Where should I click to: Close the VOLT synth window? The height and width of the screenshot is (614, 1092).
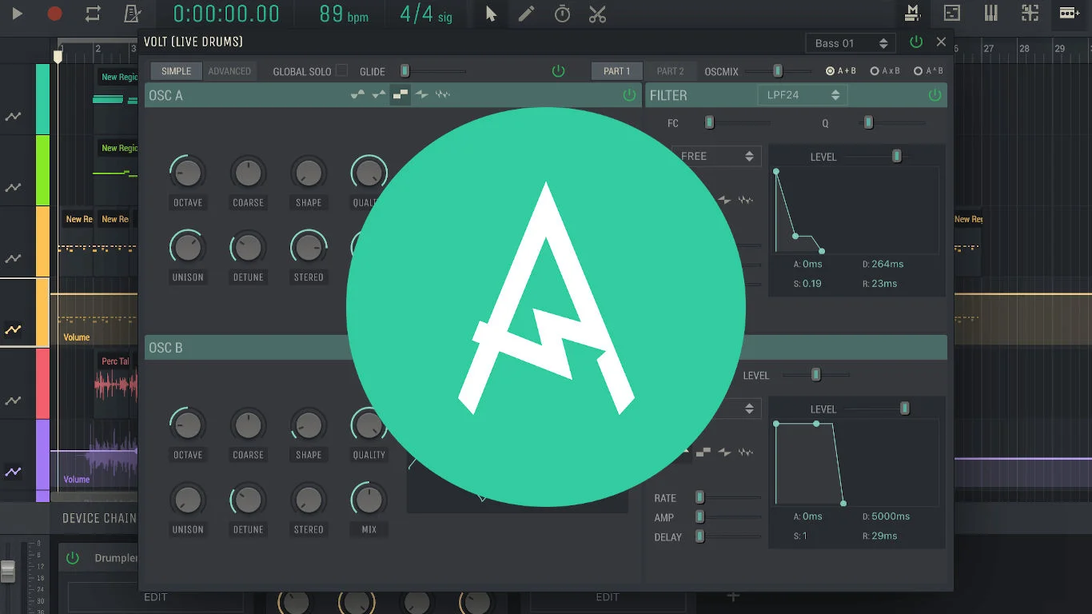click(941, 42)
